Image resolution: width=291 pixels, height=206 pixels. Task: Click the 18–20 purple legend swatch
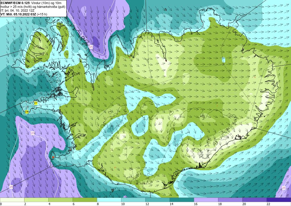tap(230, 200)
